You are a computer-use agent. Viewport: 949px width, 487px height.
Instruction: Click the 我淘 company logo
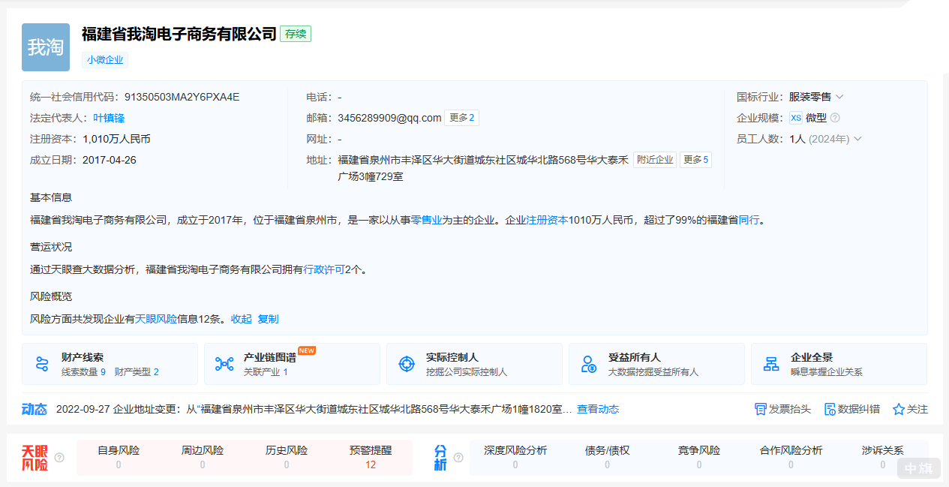[45, 47]
